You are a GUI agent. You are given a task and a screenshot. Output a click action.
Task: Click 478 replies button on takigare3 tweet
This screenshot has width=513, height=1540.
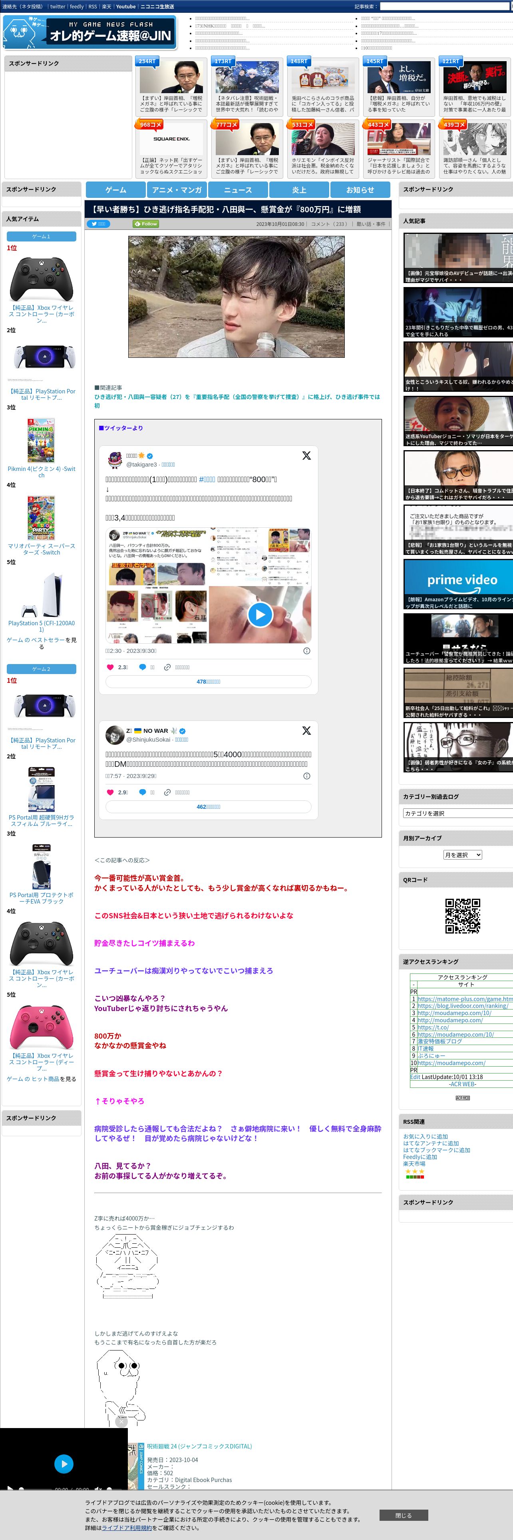coord(209,682)
